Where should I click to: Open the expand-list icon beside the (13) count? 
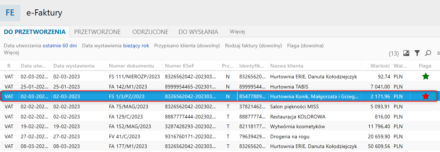tap(406, 53)
